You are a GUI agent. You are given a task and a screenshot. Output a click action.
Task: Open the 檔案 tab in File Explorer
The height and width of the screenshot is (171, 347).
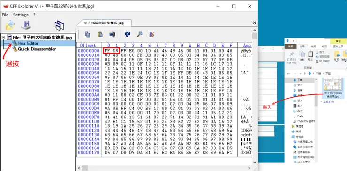click(291, 47)
